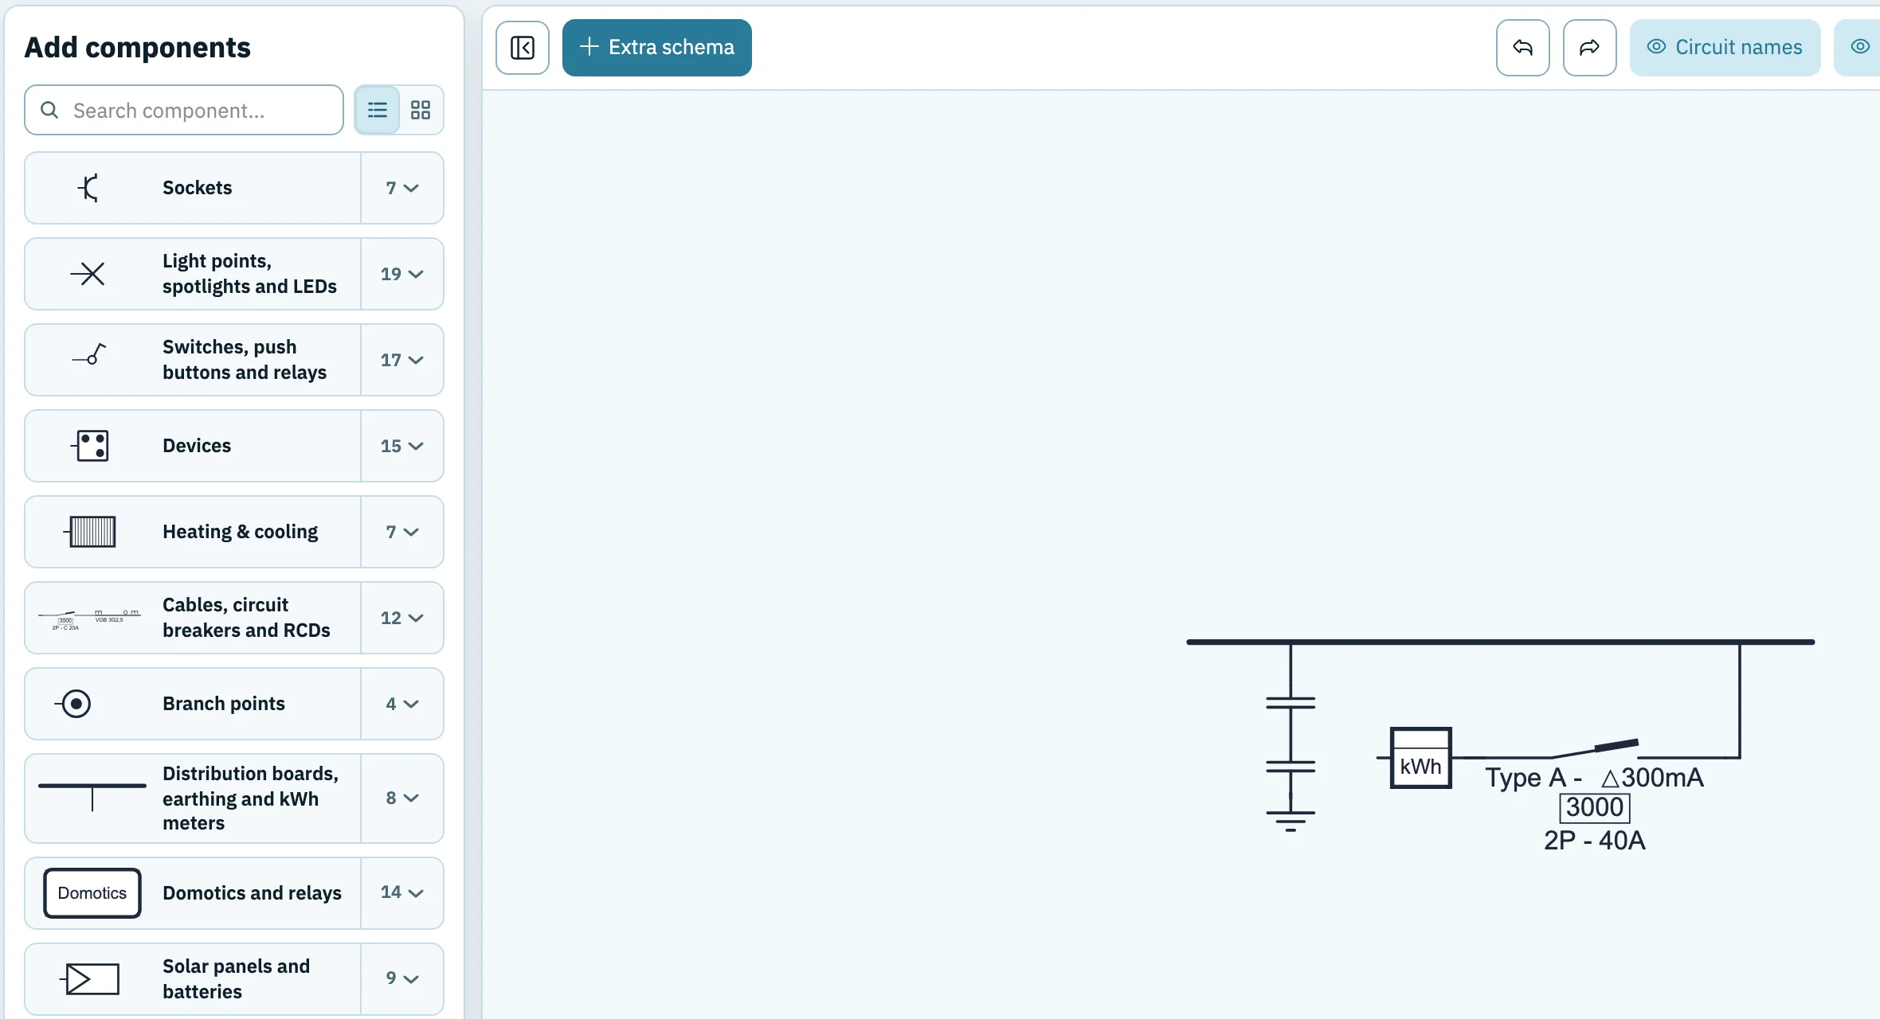This screenshot has height=1019, width=1880.
Task: Toggle Circuit names visibility
Action: pyautogui.click(x=1725, y=48)
